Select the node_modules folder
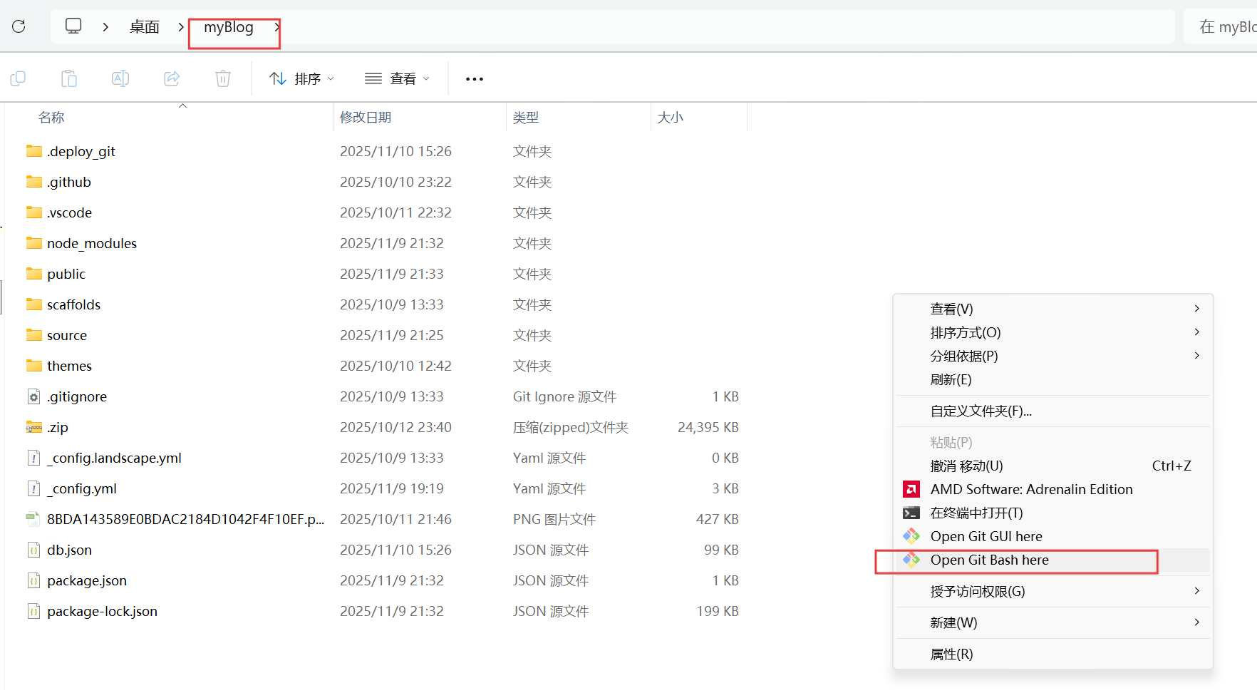Viewport: 1257px width, 693px height. [91, 244]
